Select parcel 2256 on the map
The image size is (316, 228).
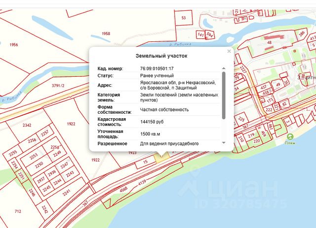[32, 140]
